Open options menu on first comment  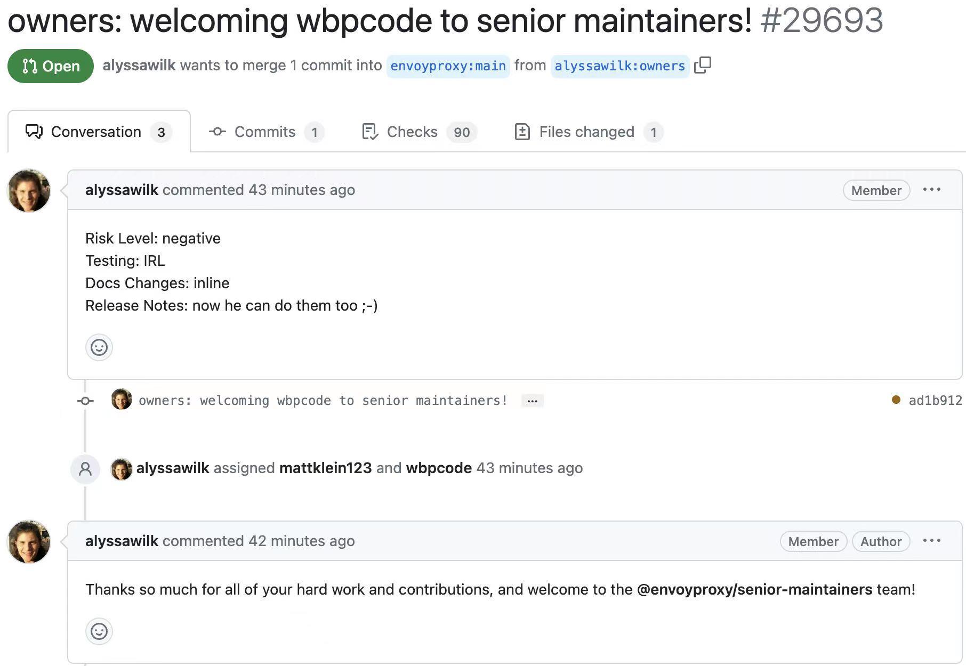point(931,190)
